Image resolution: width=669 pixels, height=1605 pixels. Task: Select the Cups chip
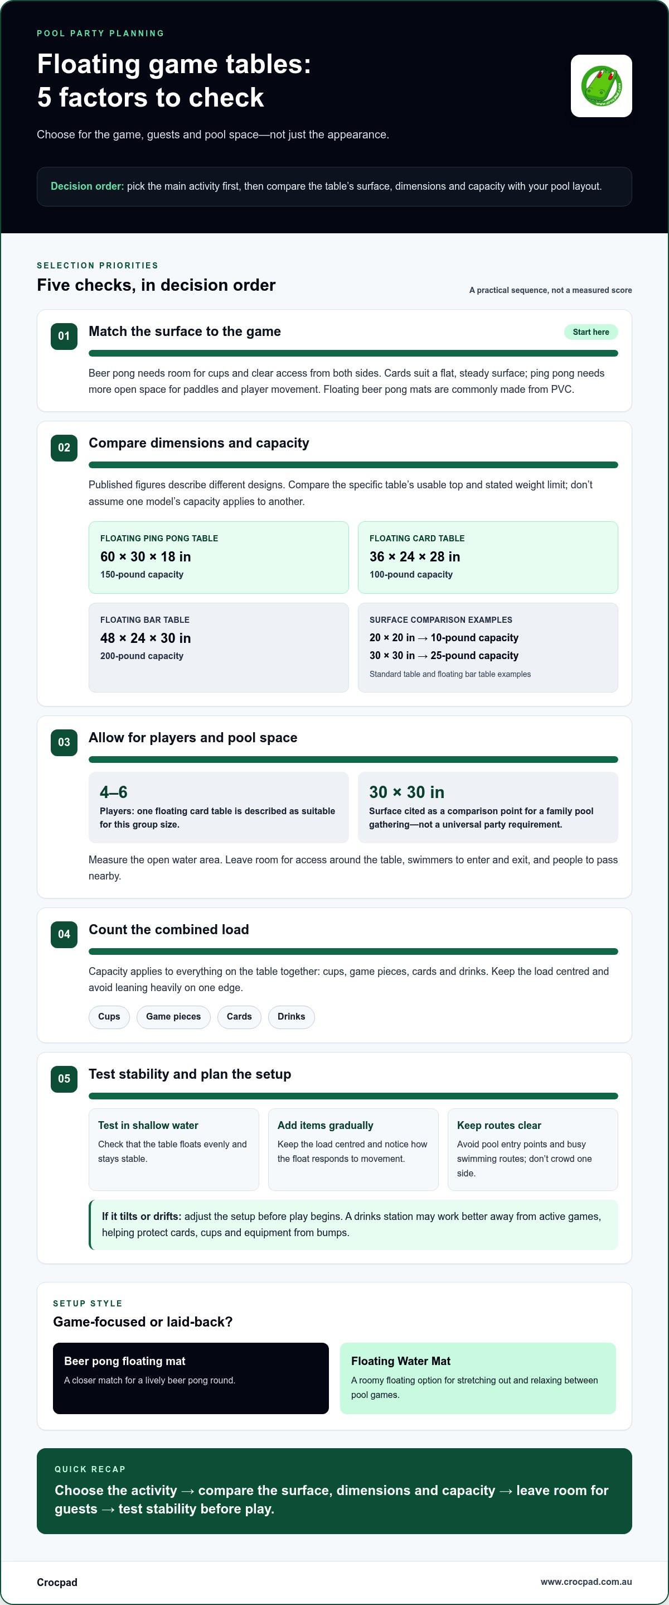(x=109, y=1017)
